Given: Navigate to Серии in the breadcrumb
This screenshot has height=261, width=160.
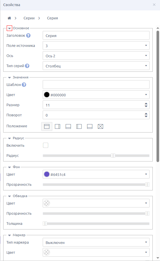Looking at the screenshot, I should point(29,18).
